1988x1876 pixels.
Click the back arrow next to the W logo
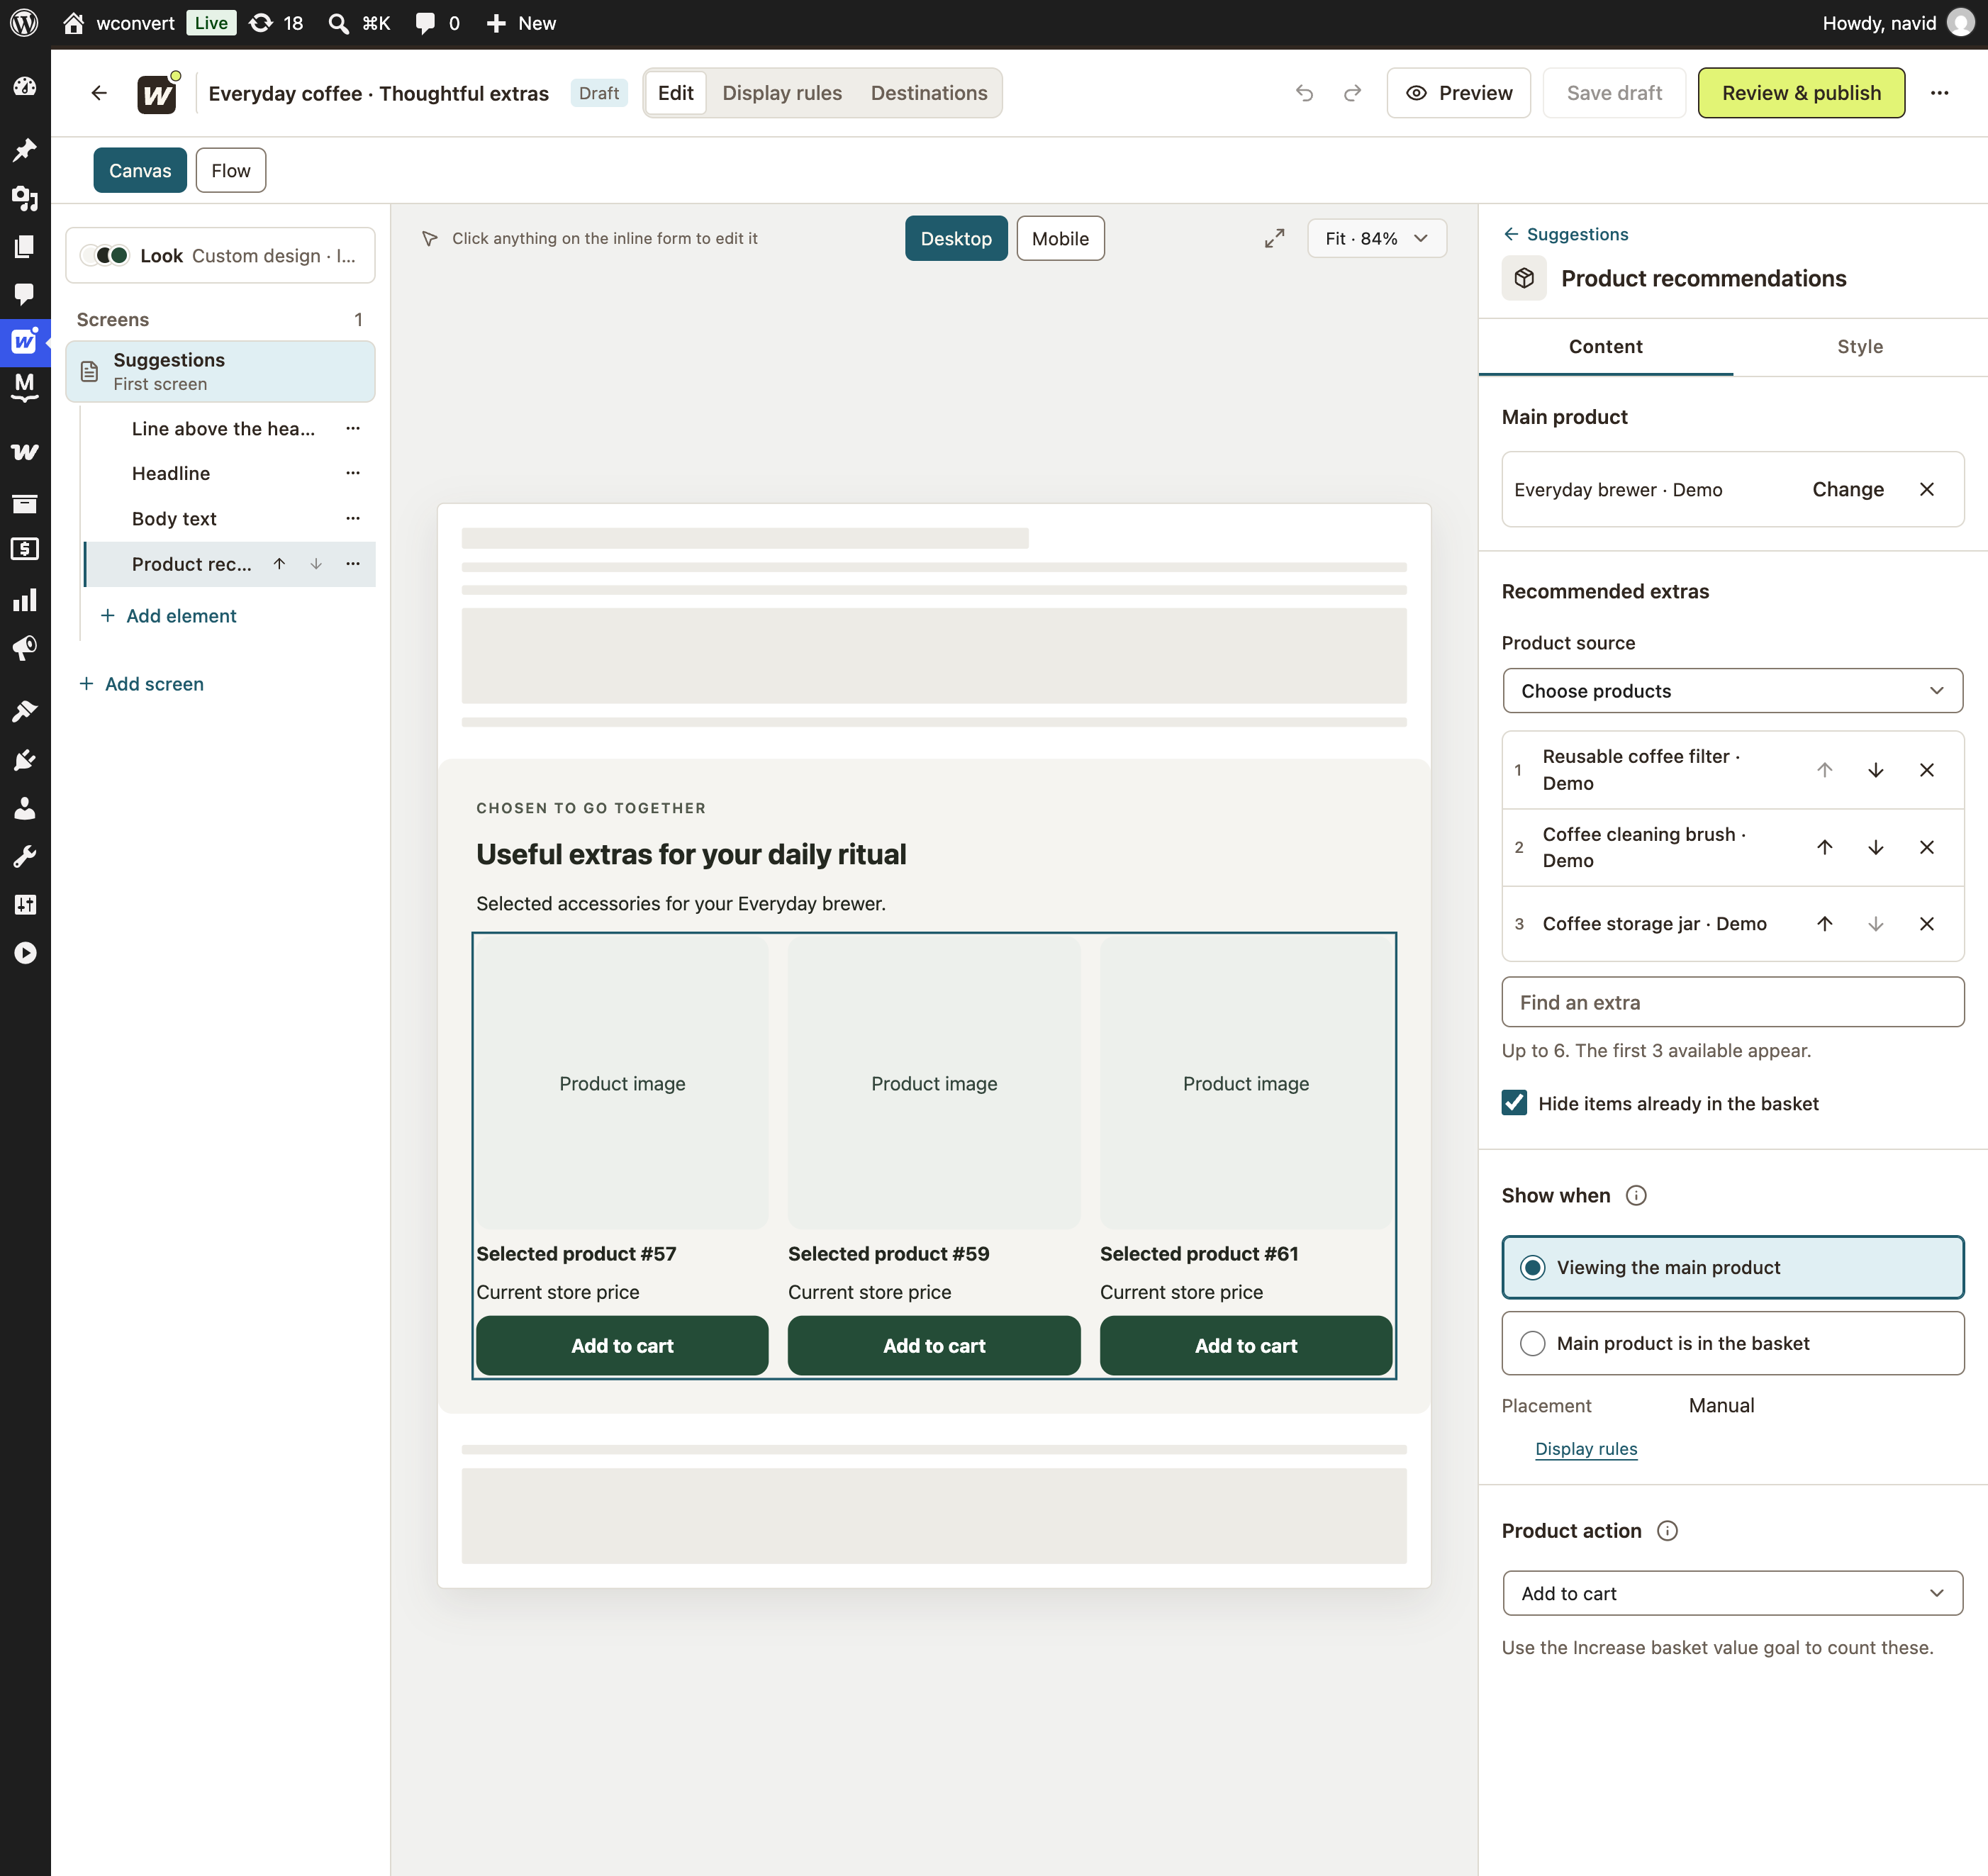[x=98, y=93]
